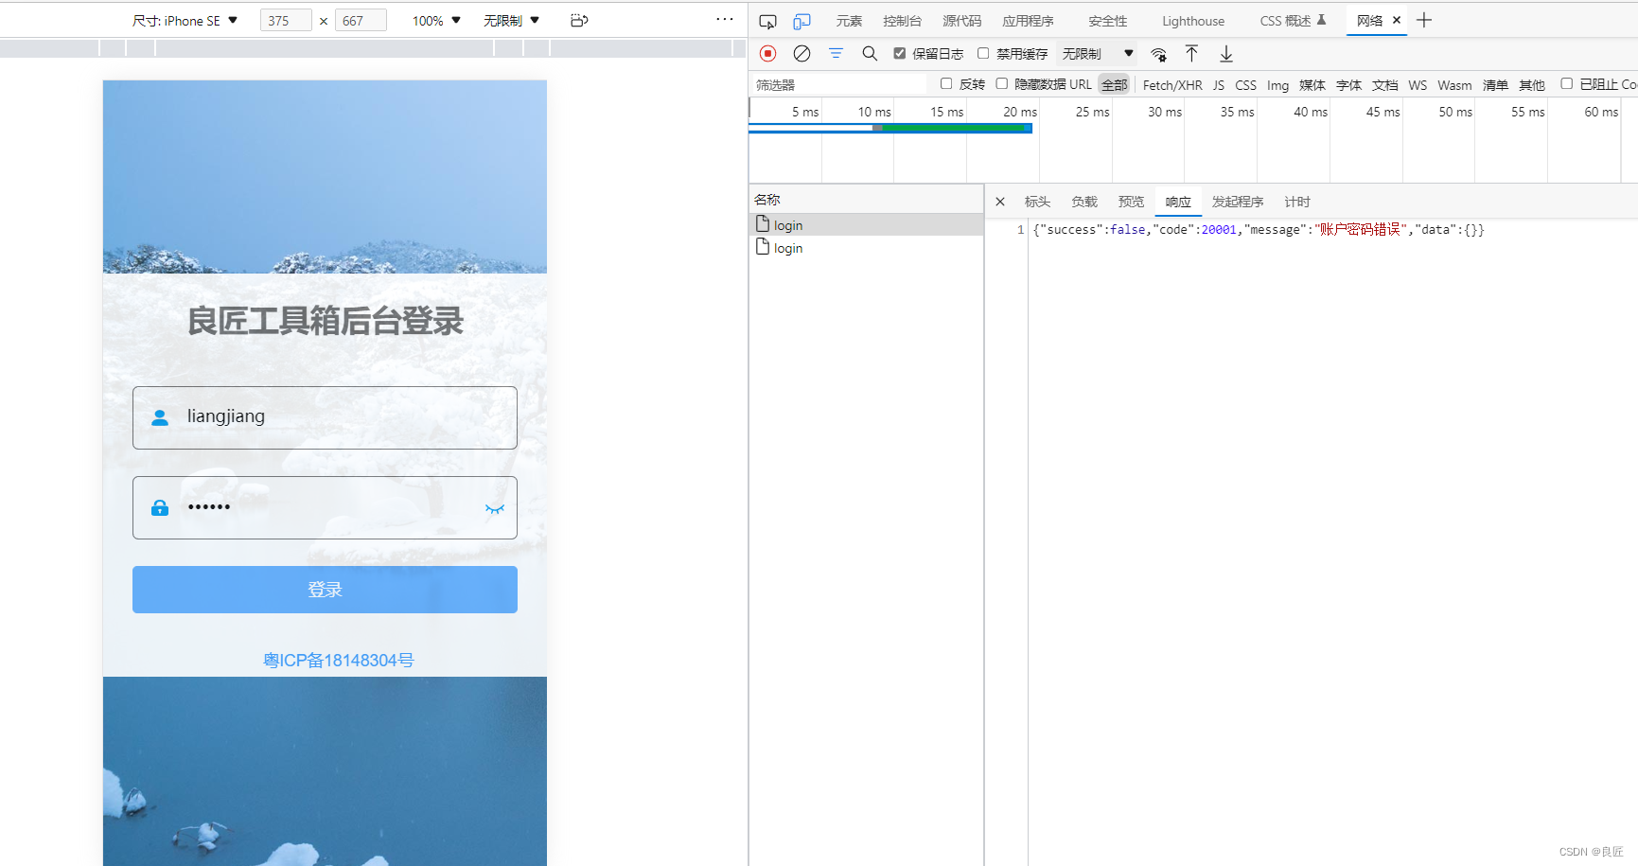Add a new DevTools tab

pos(1424,20)
